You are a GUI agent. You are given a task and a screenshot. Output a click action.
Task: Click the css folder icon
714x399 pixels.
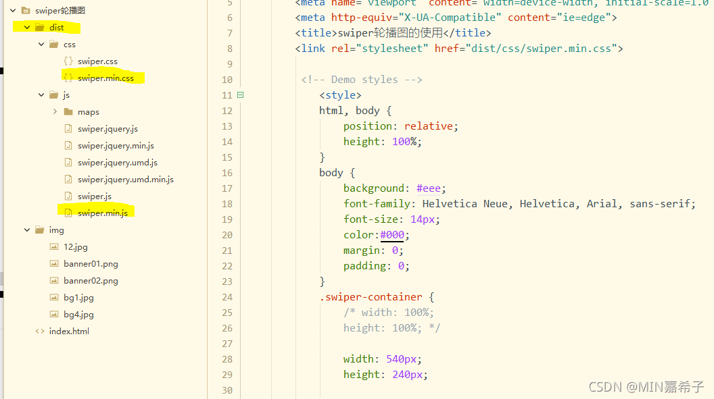pos(54,44)
